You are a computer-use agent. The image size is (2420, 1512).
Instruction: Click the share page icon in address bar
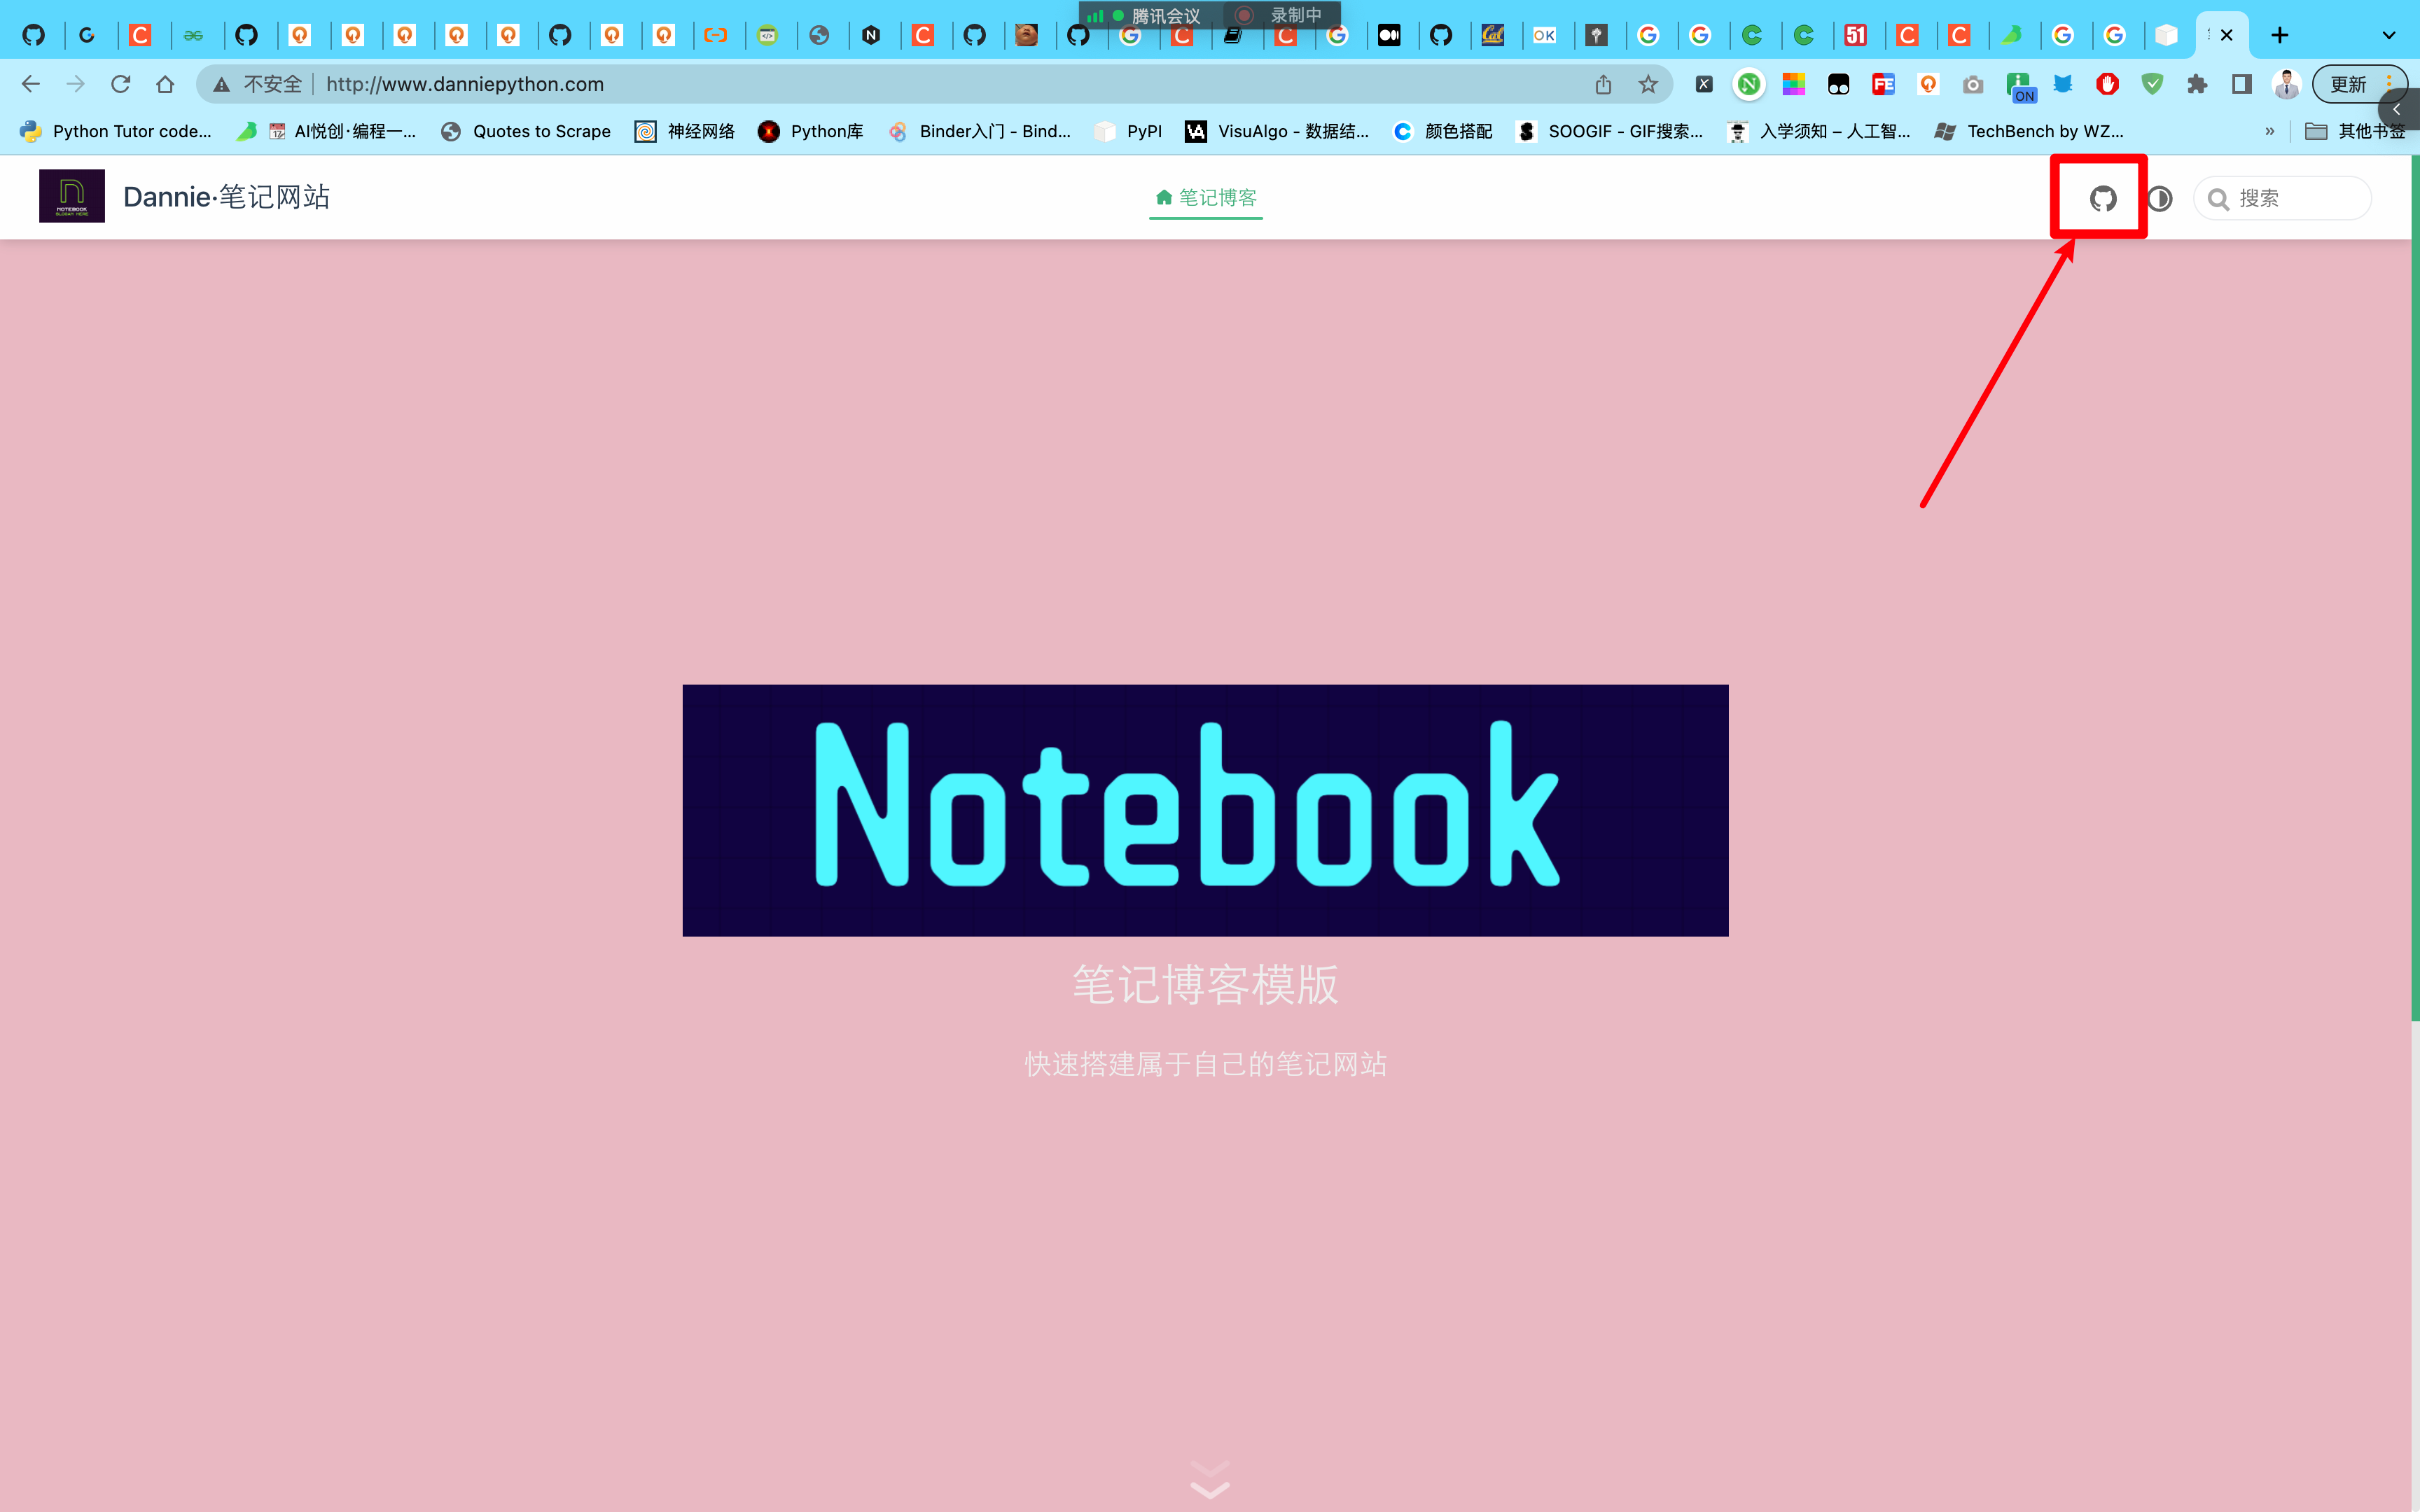[1603, 84]
